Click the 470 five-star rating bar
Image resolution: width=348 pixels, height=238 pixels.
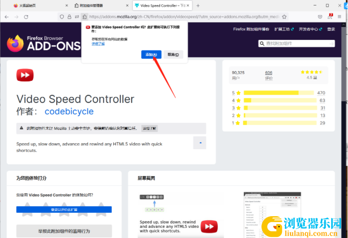[279, 93]
